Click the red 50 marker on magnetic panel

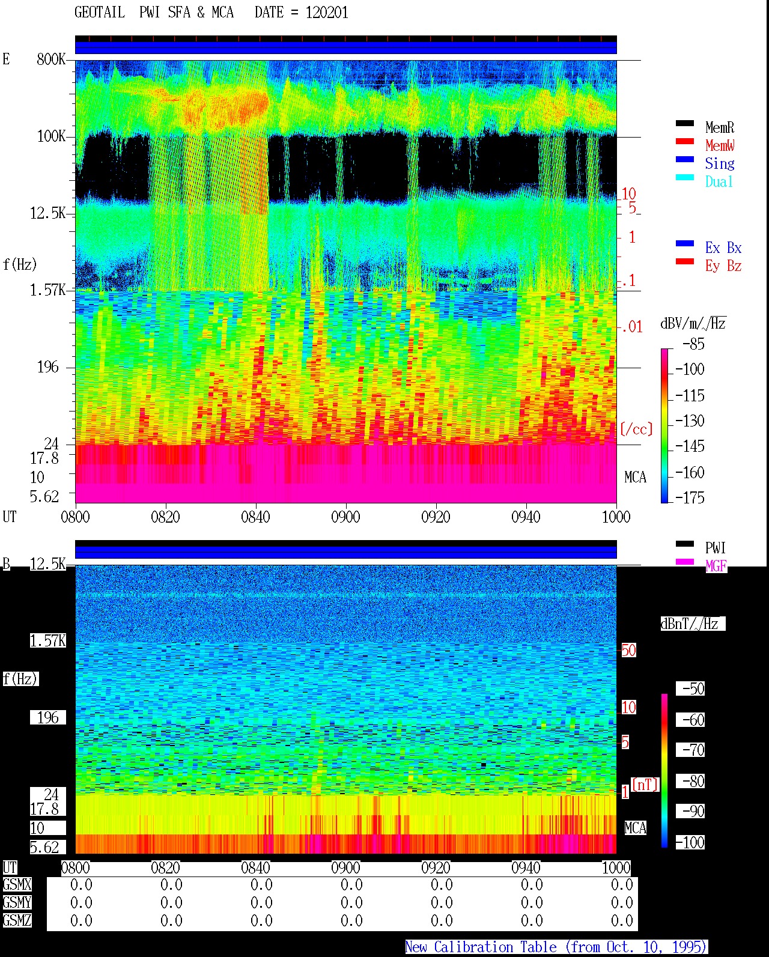click(628, 651)
